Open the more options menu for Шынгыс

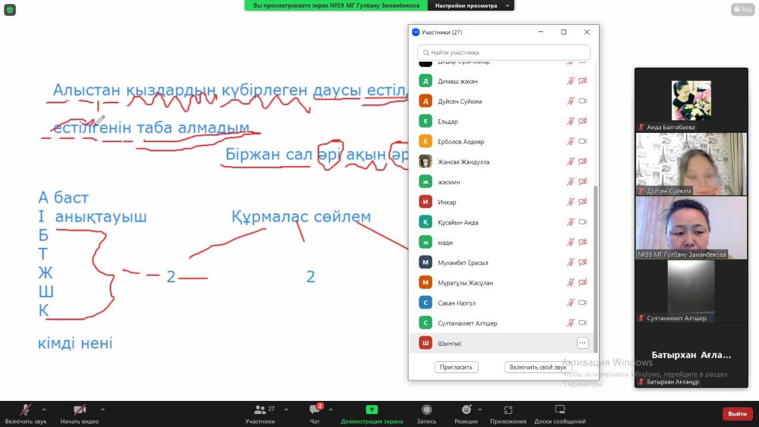(582, 343)
